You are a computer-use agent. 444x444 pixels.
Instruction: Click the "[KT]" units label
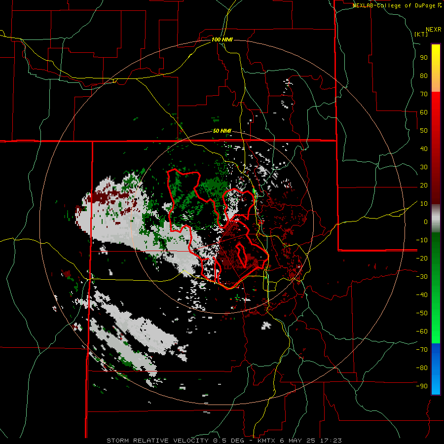click(421, 34)
